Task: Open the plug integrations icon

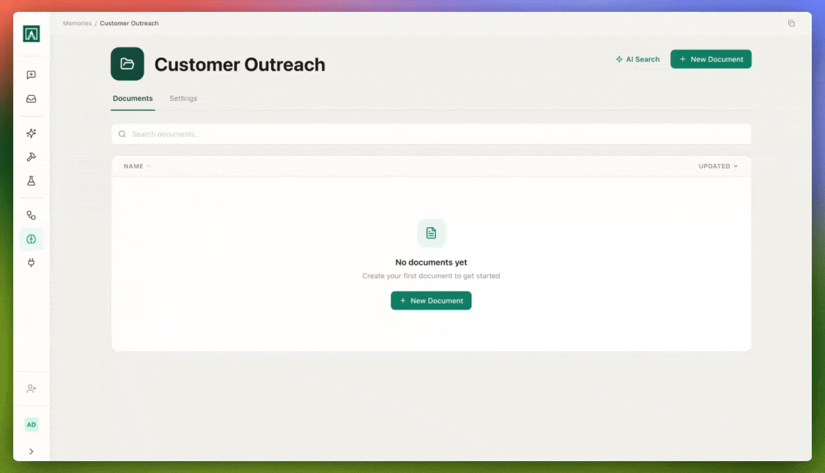Action: pos(31,263)
